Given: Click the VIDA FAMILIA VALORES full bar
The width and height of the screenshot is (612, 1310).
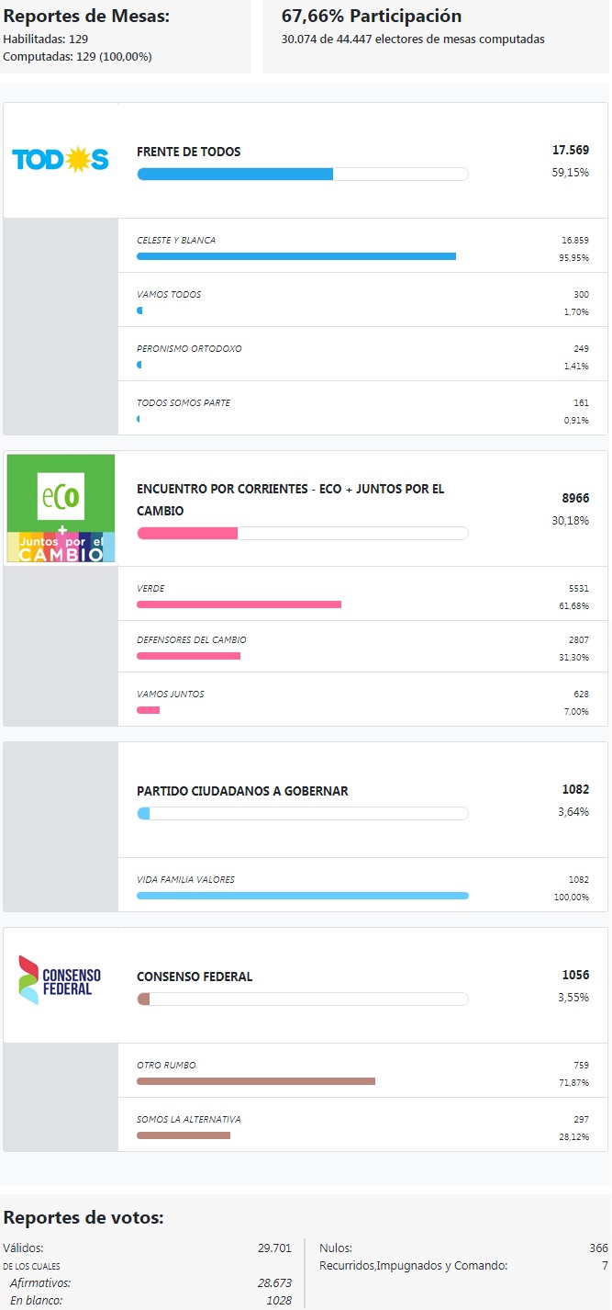Looking at the screenshot, I should click(303, 895).
